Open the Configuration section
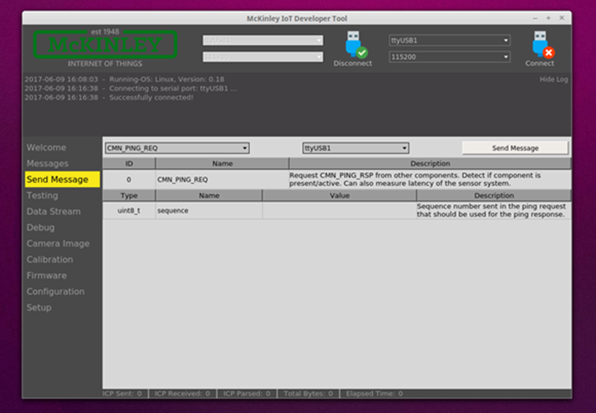596x413 pixels. (x=55, y=292)
